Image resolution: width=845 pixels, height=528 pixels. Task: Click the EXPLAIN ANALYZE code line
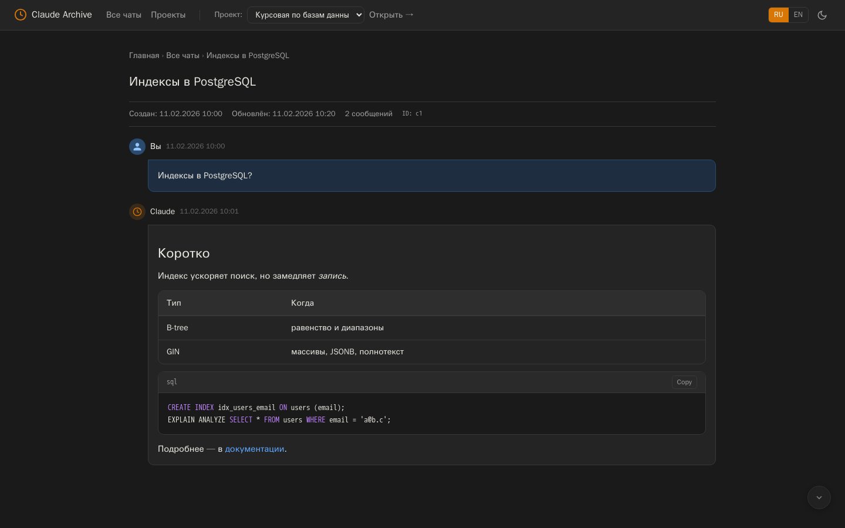pyautogui.click(x=279, y=420)
